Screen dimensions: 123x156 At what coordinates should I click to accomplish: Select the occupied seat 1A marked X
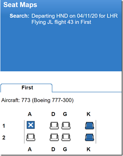click(x=31, y=125)
